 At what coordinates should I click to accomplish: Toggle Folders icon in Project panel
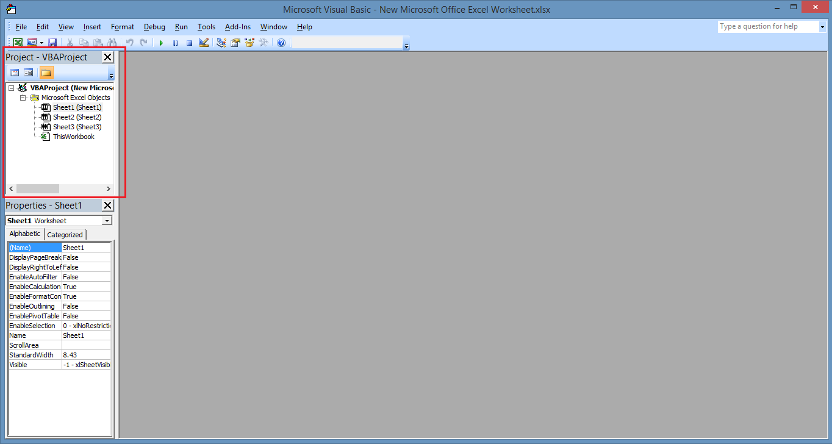tap(46, 73)
